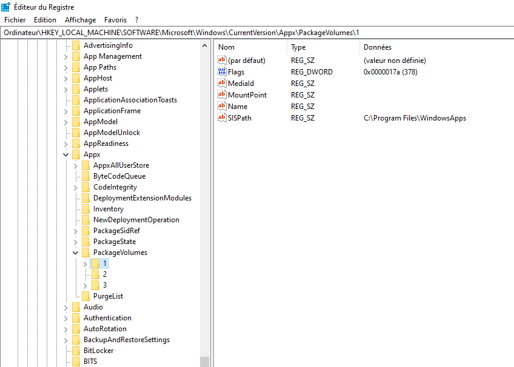Click the ApplicationAssociationToasts folder icon
514x367 pixels.
pos(76,100)
